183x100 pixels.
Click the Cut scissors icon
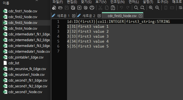point(100,8)
